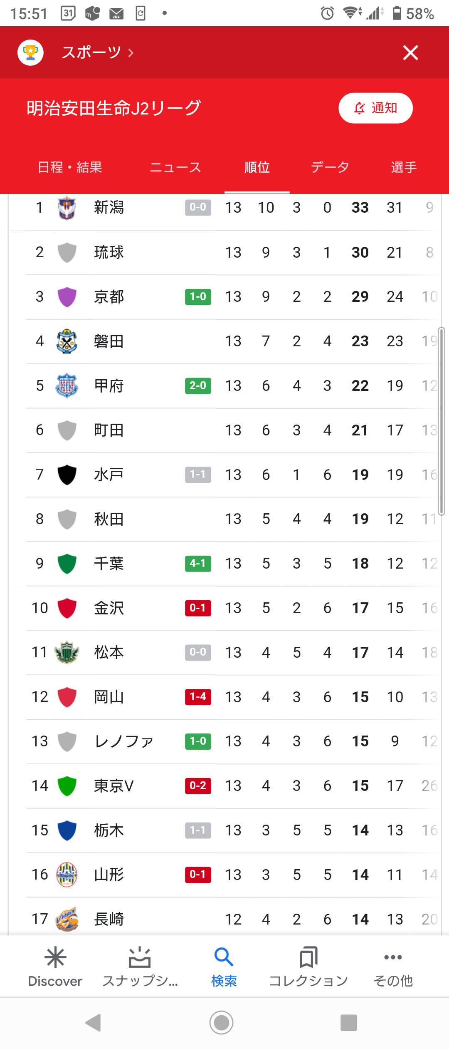Expand the スポーツ header chevron
Image resolution: width=449 pixels, height=1049 pixels.
(x=131, y=53)
